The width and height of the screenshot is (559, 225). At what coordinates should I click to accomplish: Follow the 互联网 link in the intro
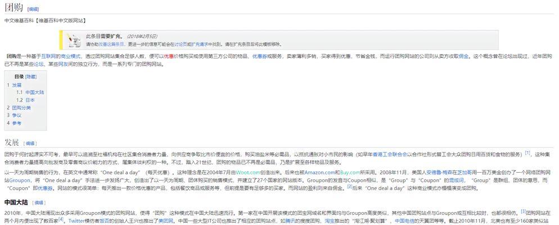tap(48, 56)
